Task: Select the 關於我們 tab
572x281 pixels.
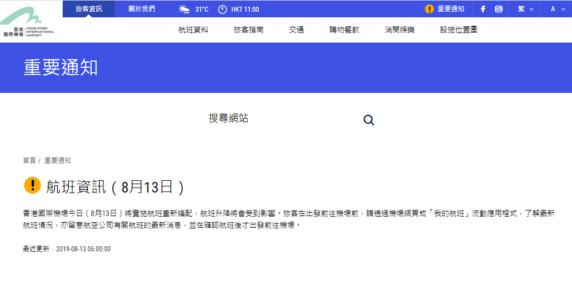Action: pyautogui.click(x=141, y=9)
